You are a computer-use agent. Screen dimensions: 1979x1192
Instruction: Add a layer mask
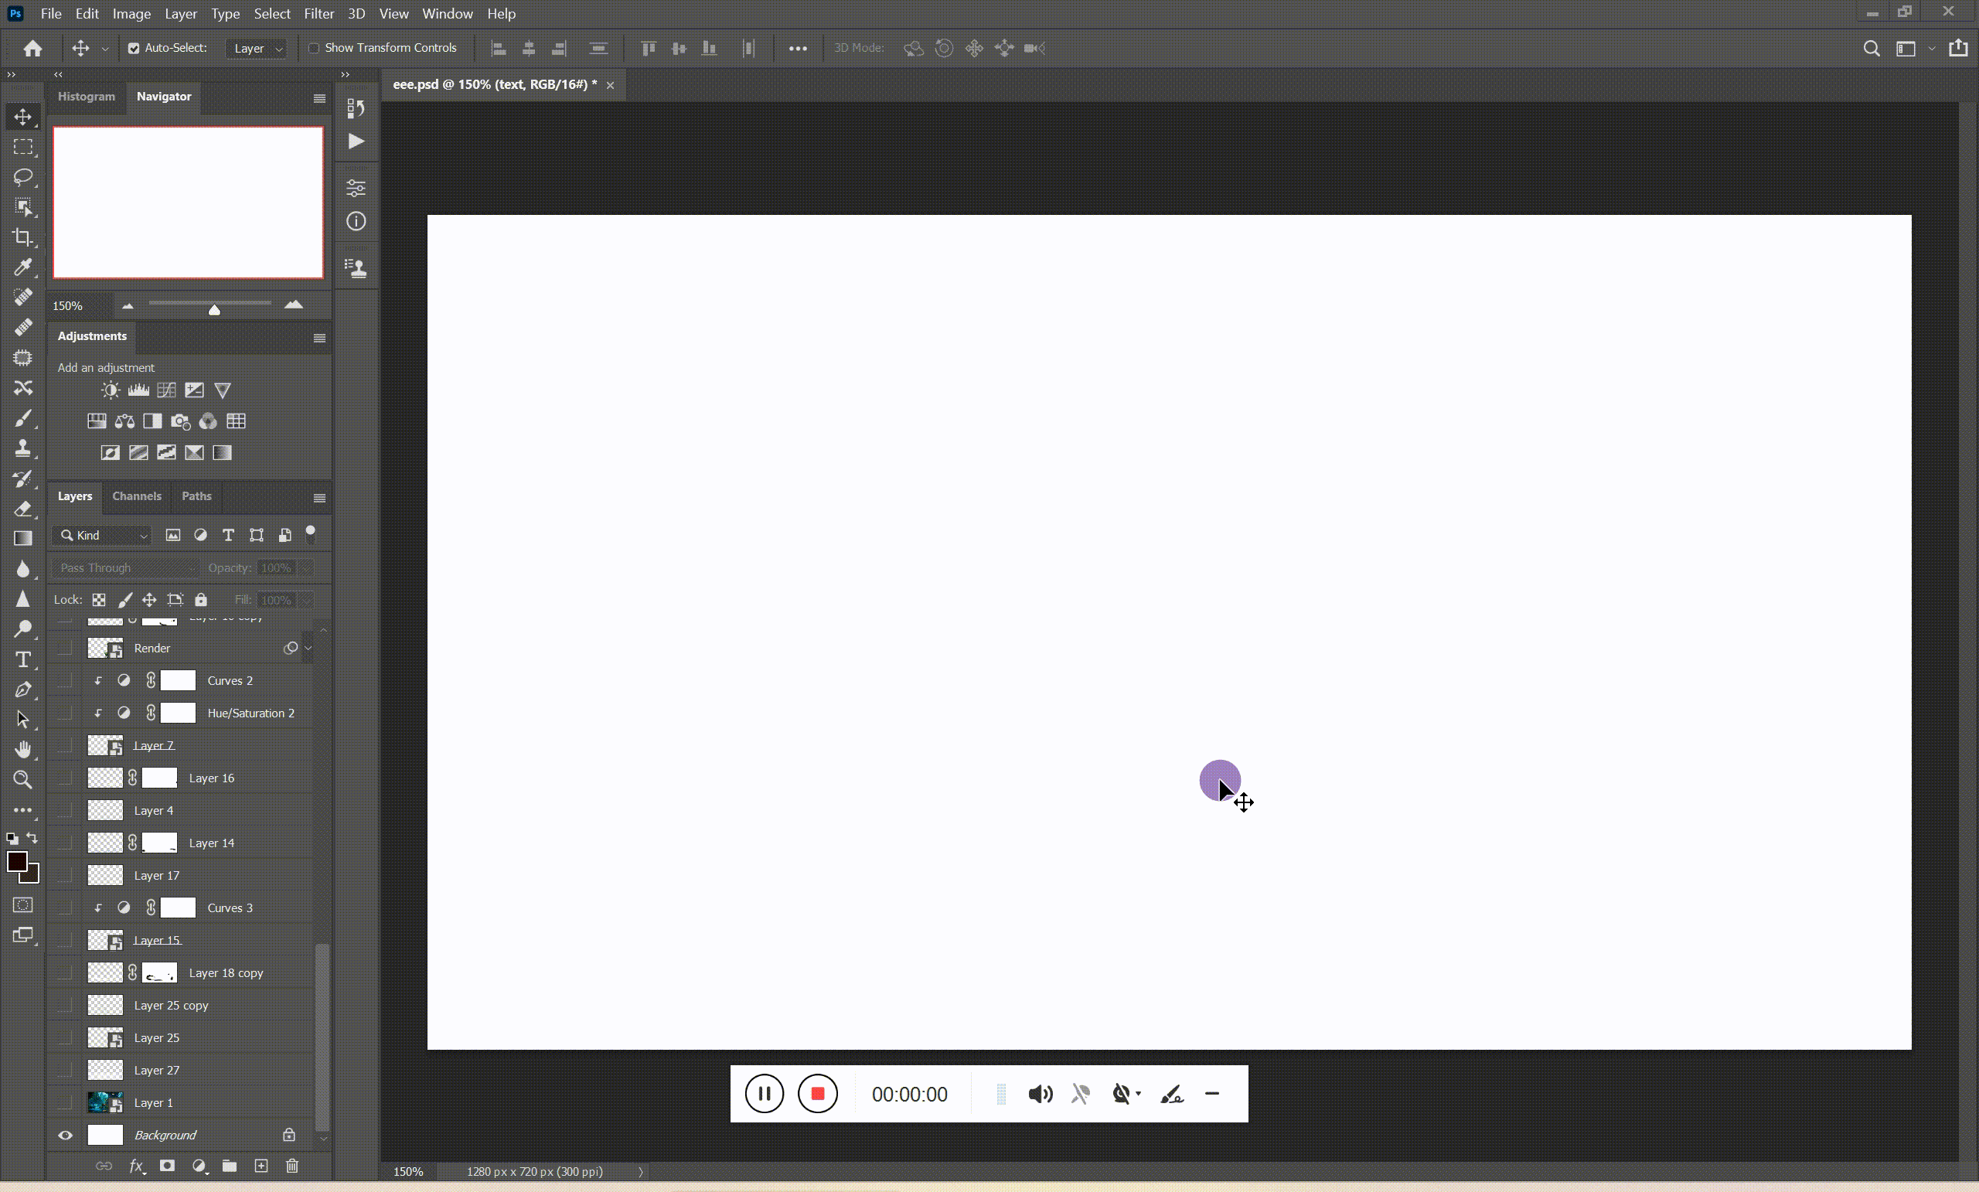[167, 1166]
